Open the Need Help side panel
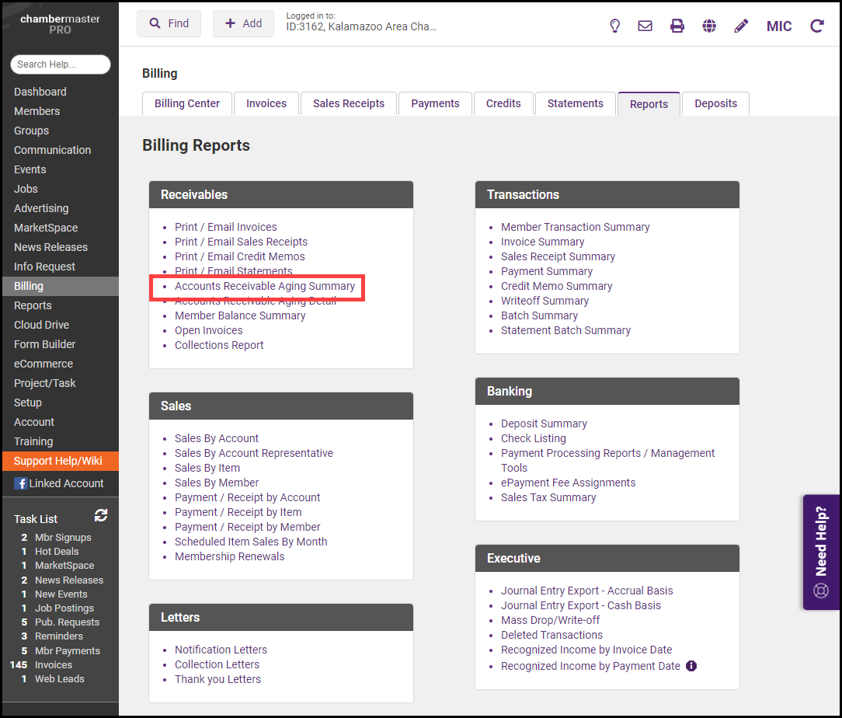 [821, 552]
